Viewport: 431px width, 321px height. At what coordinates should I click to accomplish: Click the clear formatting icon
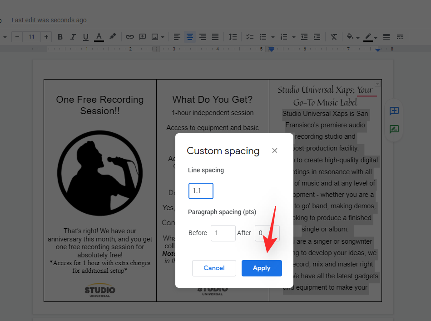coord(334,37)
